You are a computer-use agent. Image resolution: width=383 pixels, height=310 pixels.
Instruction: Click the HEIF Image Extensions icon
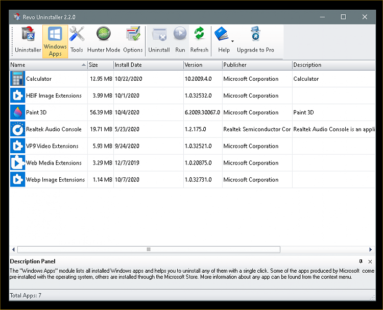click(x=17, y=96)
